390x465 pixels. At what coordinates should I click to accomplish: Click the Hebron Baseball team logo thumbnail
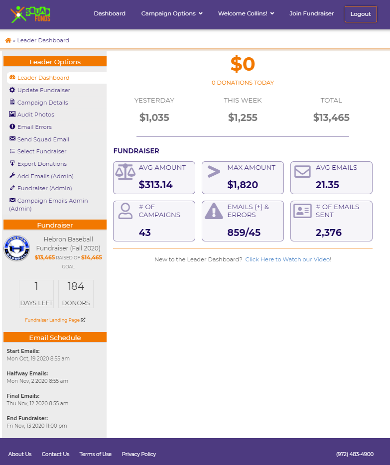coord(17,248)
